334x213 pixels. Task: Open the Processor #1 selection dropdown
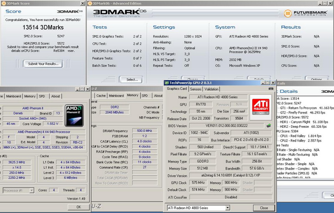pos(18,190)
